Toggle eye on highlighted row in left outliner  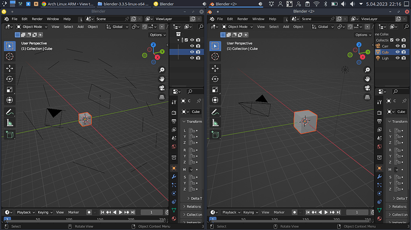click(x=192, y=52)
